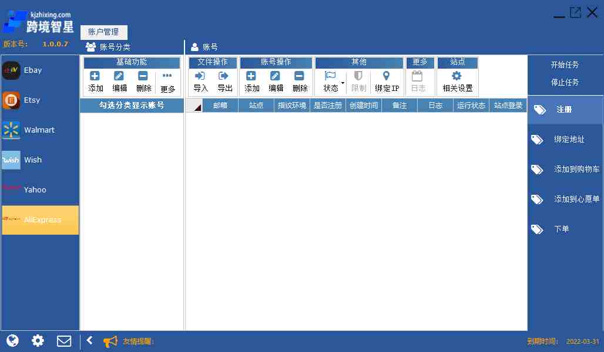Select the 下单 task

pos(565,229)
